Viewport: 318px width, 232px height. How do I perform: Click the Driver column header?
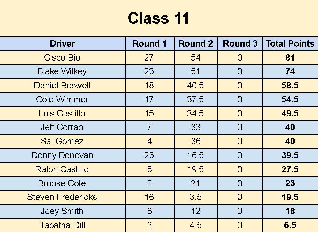(62, 44)
